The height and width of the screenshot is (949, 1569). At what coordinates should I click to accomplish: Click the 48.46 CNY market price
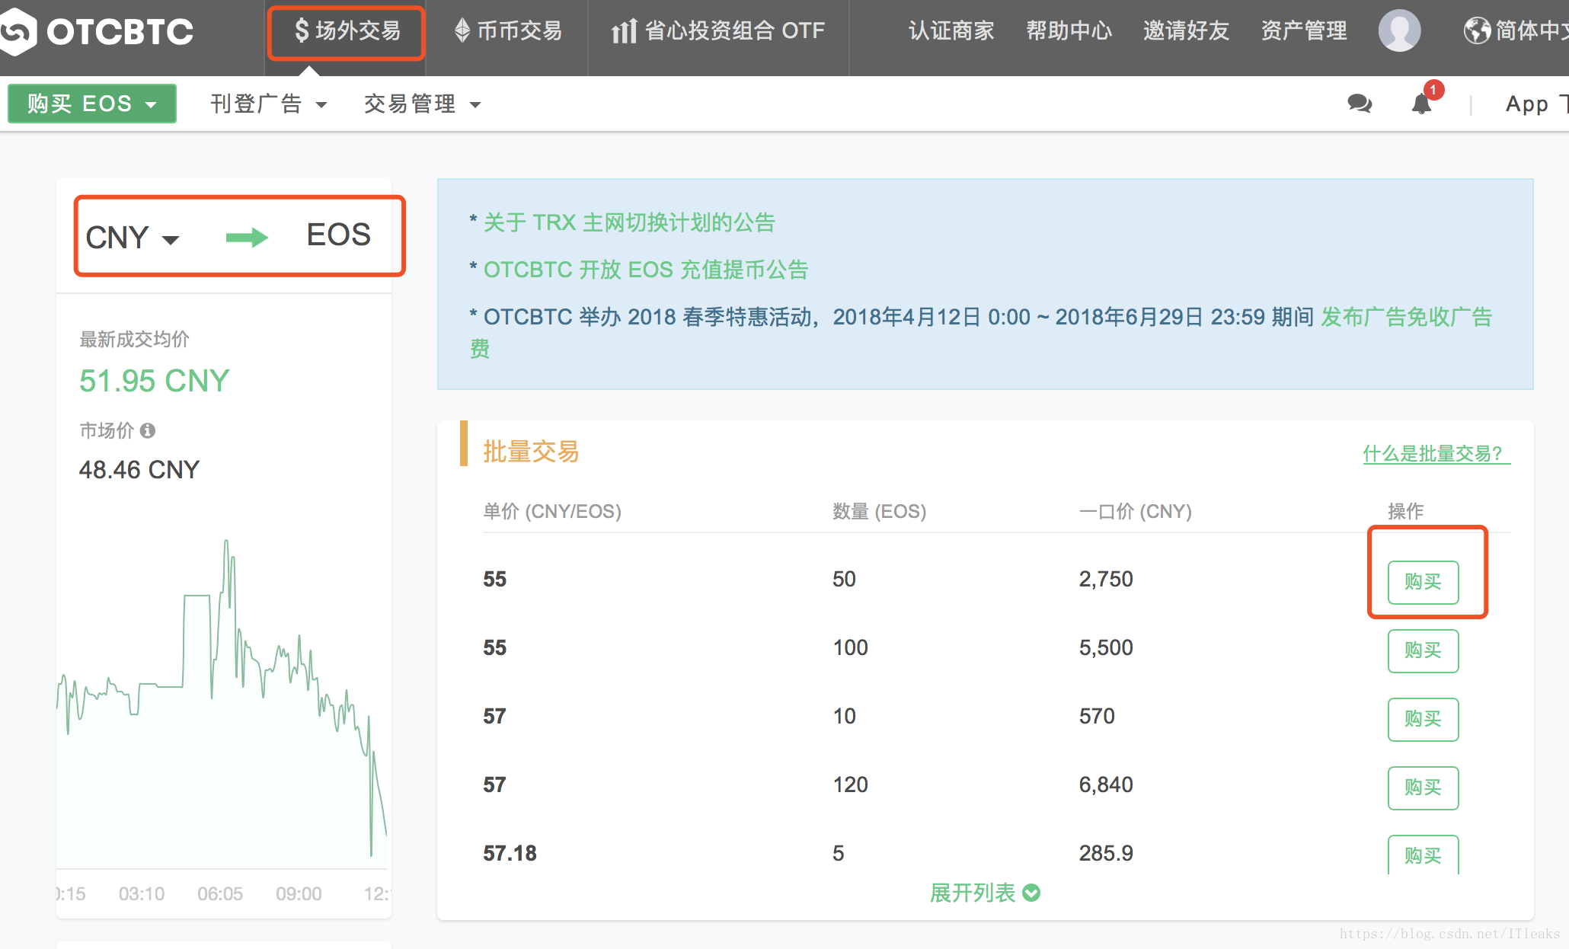[x=139, y=470]
